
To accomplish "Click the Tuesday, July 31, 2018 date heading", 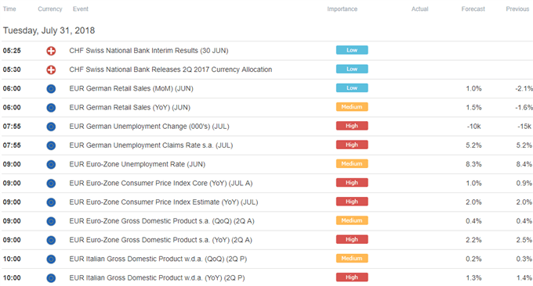I will (x=49, y=30).
